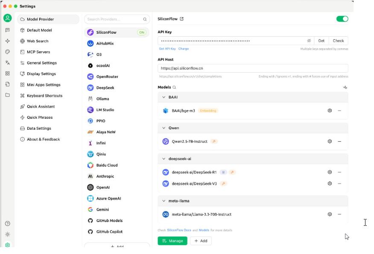Open MCP Servers settings
The height and width of the screenshot is (254, 374).
pos(48,52)
